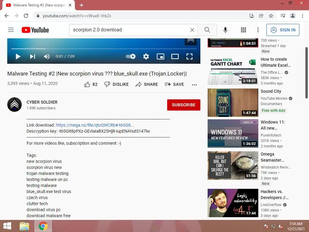
Task: Open YouTube settings three-dot menu
Action: point(258,30)
